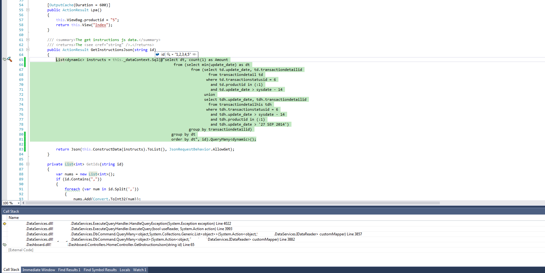Switch to the Call Stack tab
This screenshot has height=273, width=545.
pos(11,270)
